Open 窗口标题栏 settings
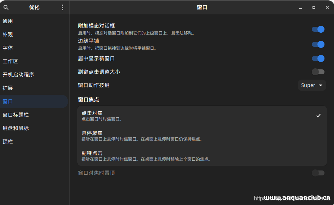 (15, 114)
